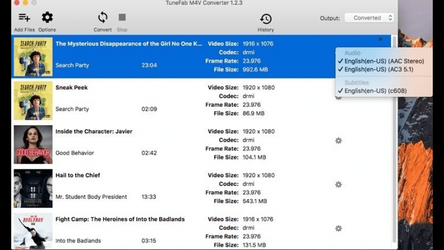
Task: Select the Sneak Peek thumbnail
Action: tap(33, 101)
